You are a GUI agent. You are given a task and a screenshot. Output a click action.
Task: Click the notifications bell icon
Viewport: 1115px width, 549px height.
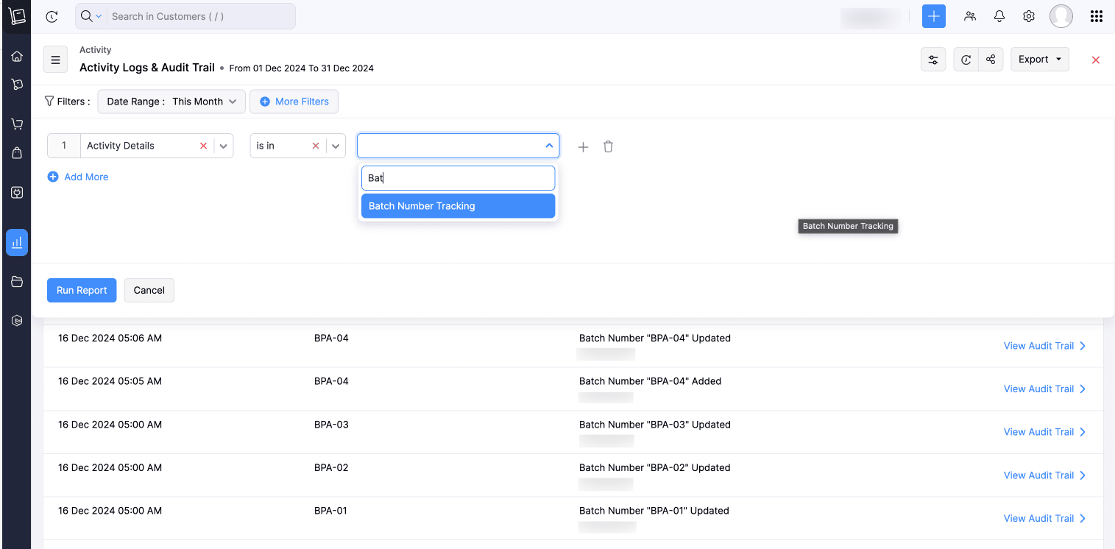999,16
